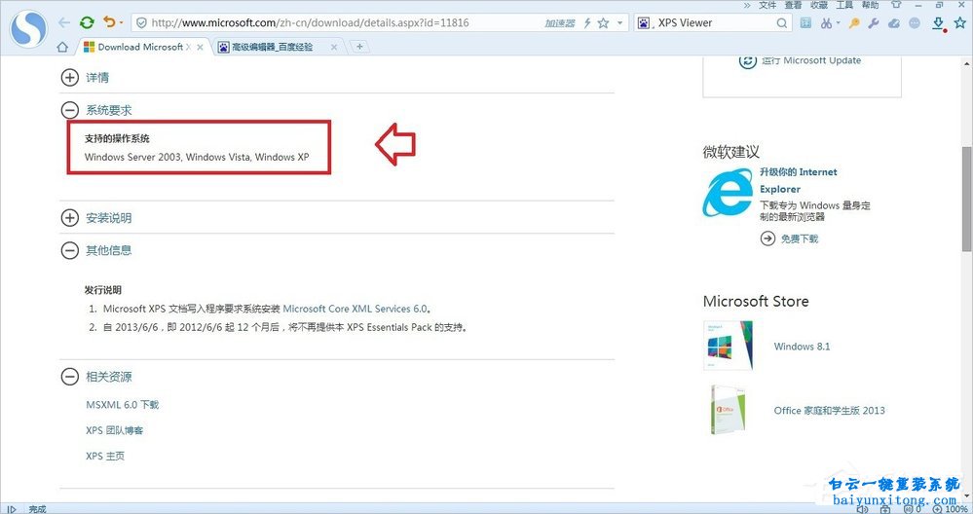The width and height of the screenshot is (973, 514).
Task: Click the shirt skin-change icon
Action: coord(896,4)
